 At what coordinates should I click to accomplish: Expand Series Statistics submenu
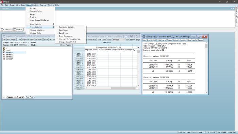(40, 24)
